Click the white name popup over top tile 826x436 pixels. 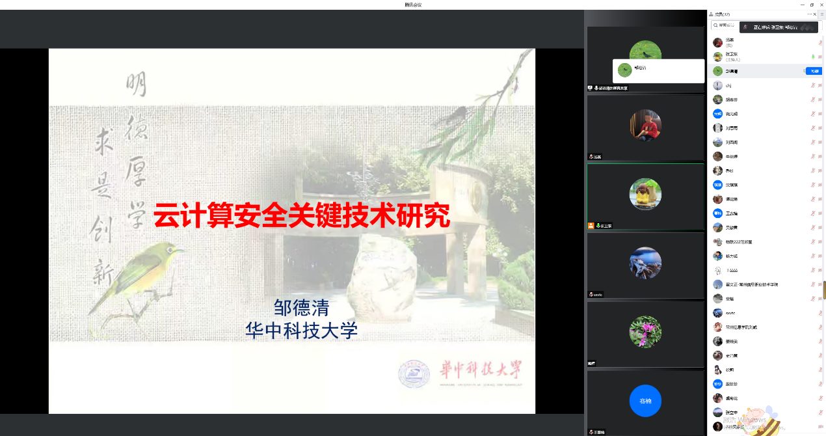(x=658, y=71)
